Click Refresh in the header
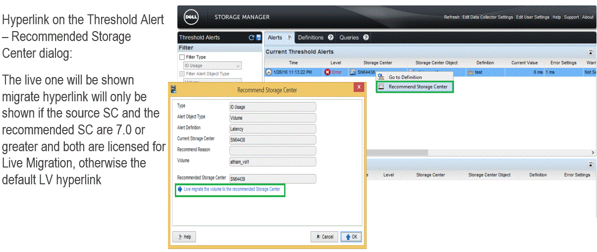The width and height of the screenshot is (597, 252). point(451,17)
